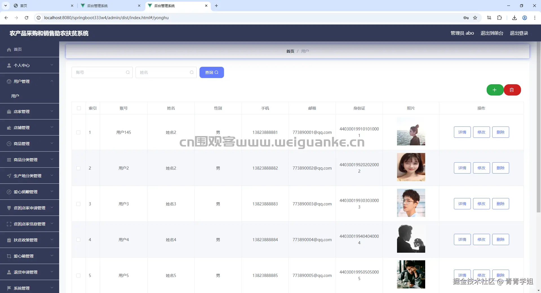Image resolution: width=541 pixels, height=293 pixels.
Task: Click the 查询 search button
Action: coord(212,72)
